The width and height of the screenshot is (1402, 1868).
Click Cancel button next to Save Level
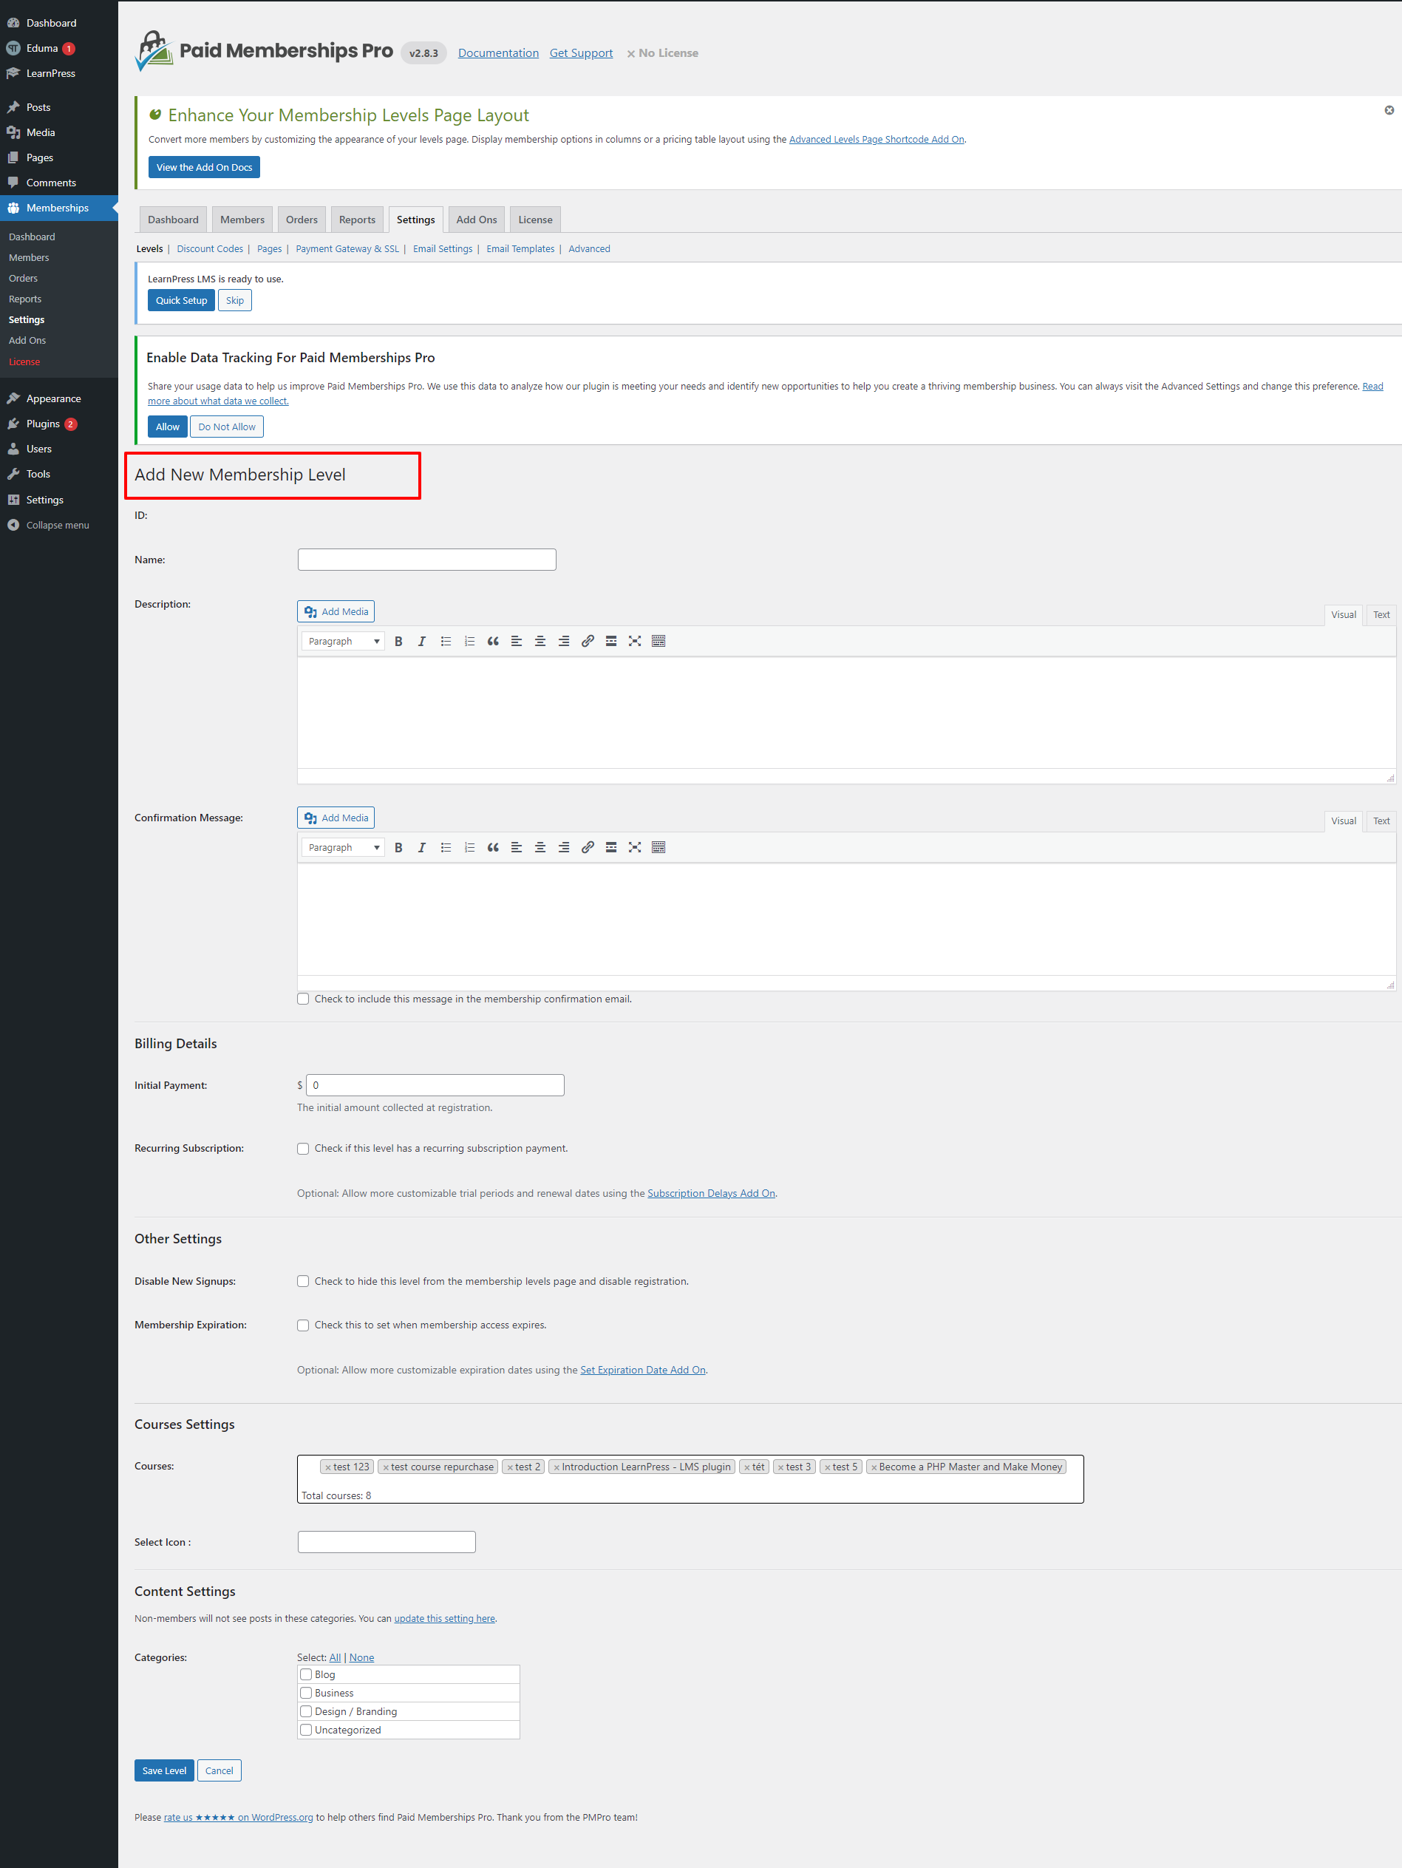(x=220, y=1771)
